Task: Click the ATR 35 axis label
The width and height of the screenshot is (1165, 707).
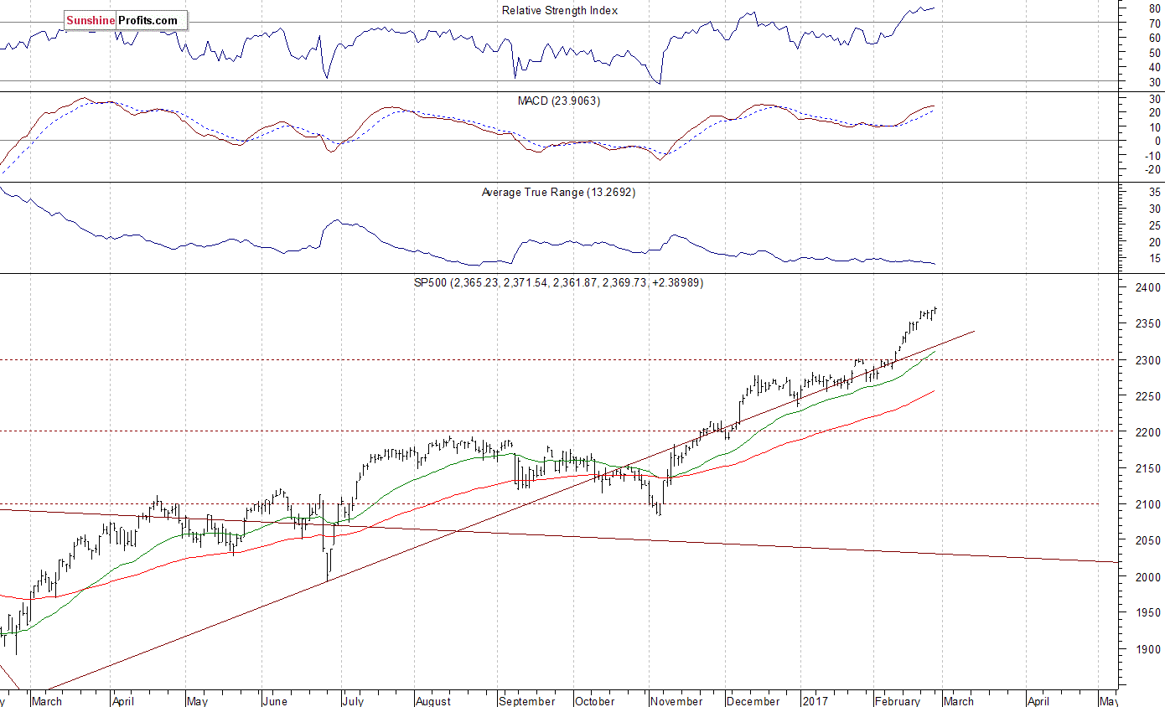Action: [x=1155, y=193]
